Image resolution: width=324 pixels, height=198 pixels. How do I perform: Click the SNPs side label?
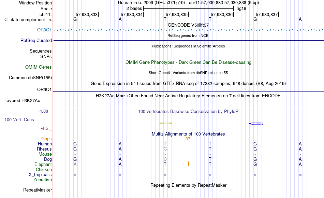click(46, 56)
